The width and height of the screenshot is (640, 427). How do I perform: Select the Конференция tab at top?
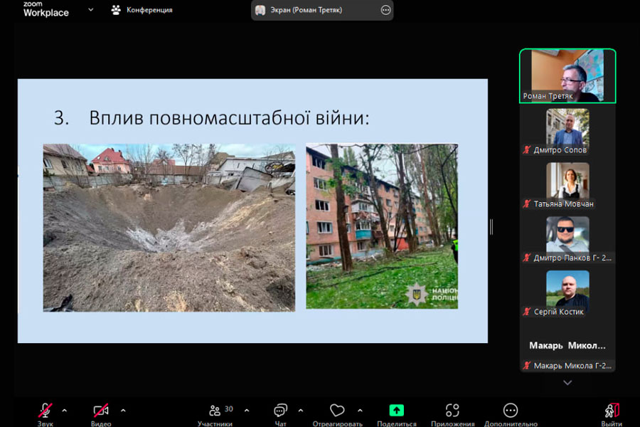142,10
